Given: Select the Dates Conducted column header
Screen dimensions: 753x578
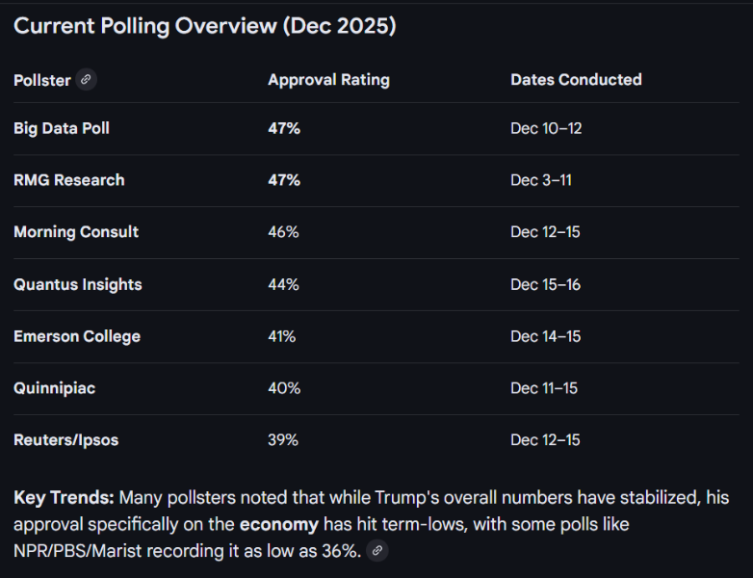Looking at the screenshot, I should [x=576, y=80].
